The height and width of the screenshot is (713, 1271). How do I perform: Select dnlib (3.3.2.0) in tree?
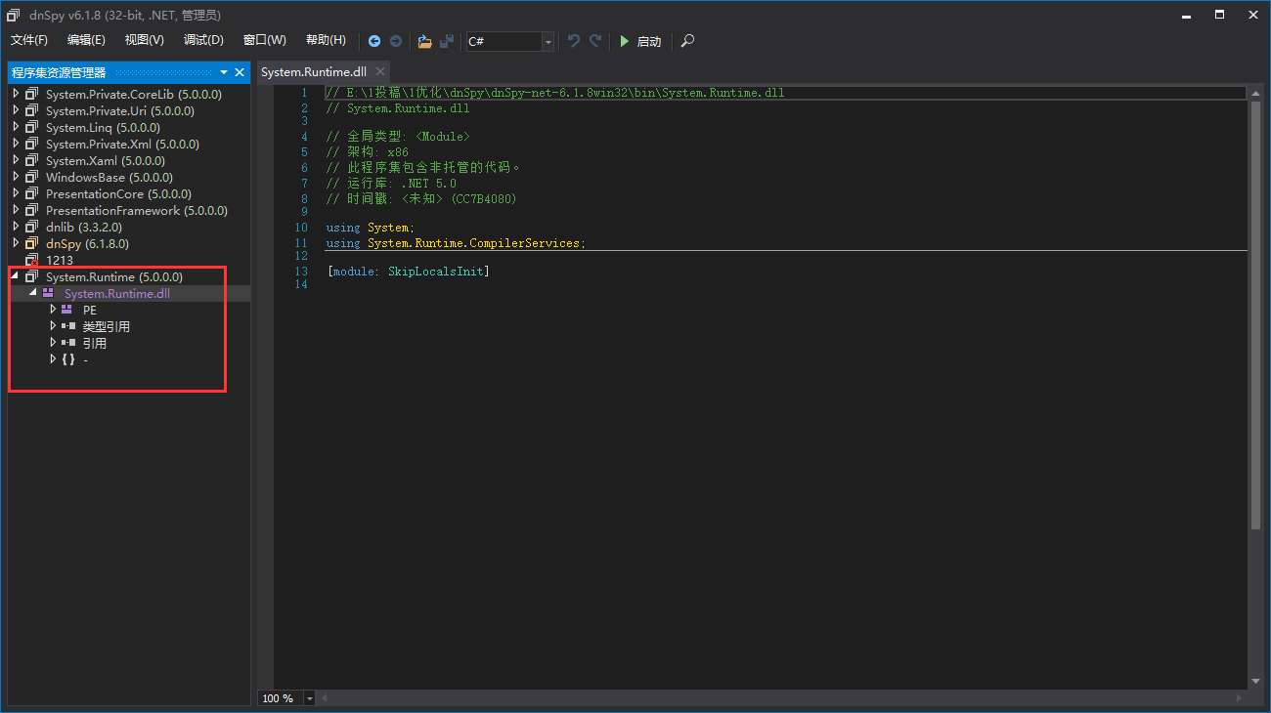click(x=84, y=227)
